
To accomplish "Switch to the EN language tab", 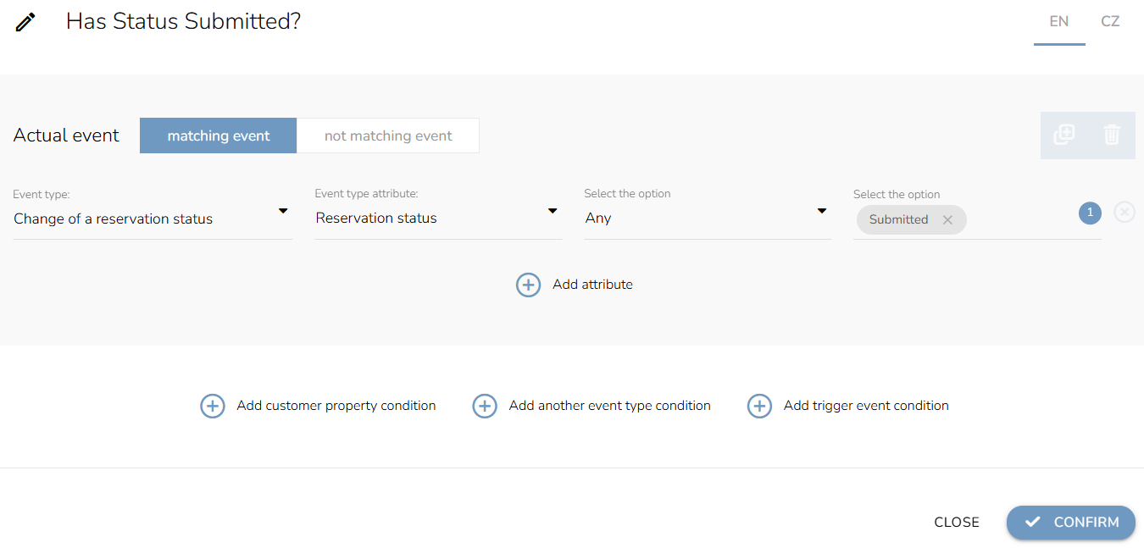I will (1059, 22).
